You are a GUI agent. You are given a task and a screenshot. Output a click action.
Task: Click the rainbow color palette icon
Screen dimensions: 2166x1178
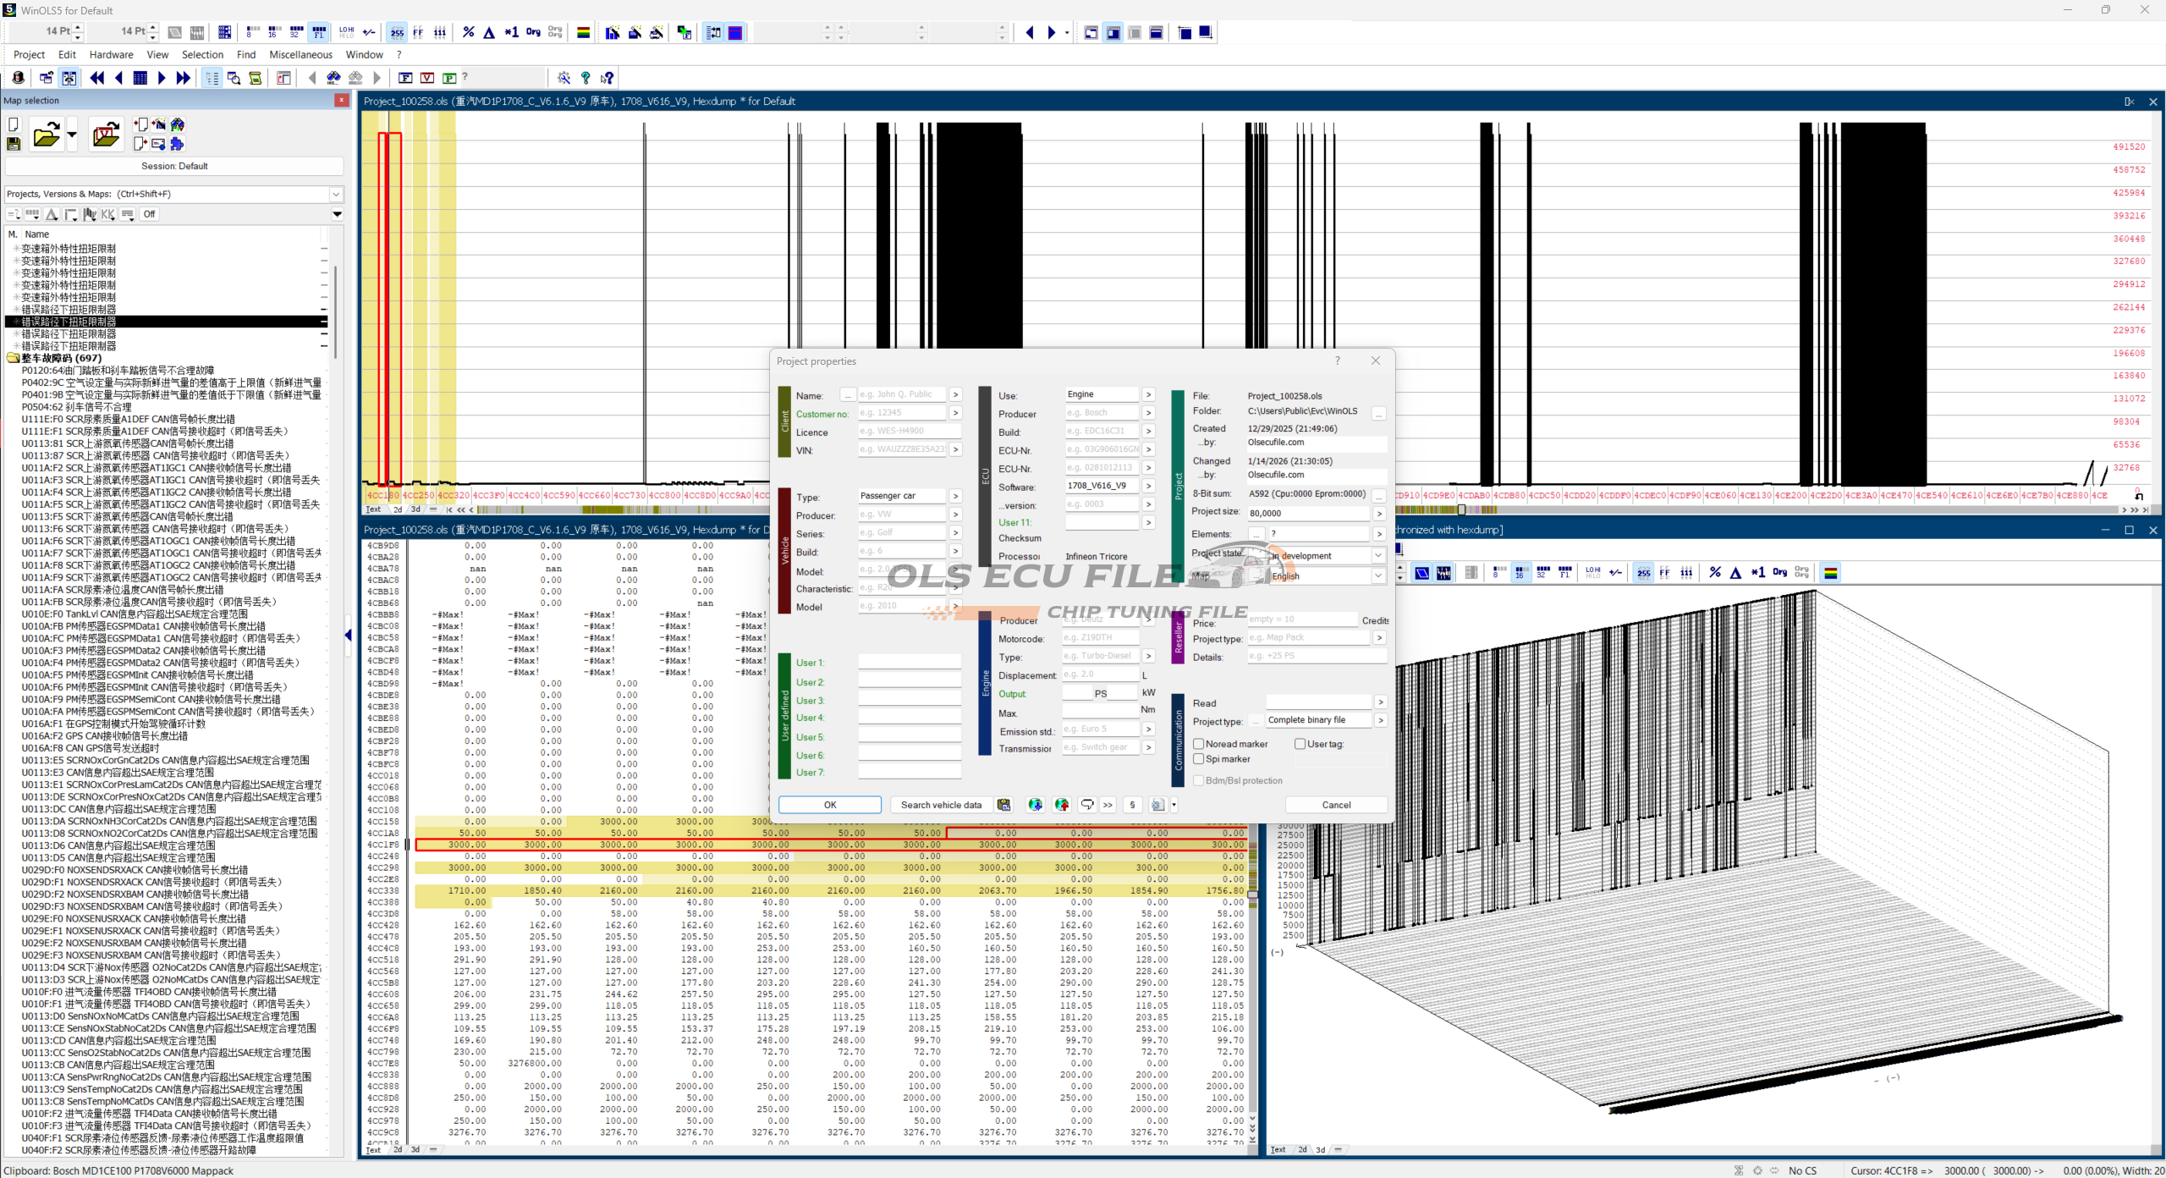[x=583, y=32]
